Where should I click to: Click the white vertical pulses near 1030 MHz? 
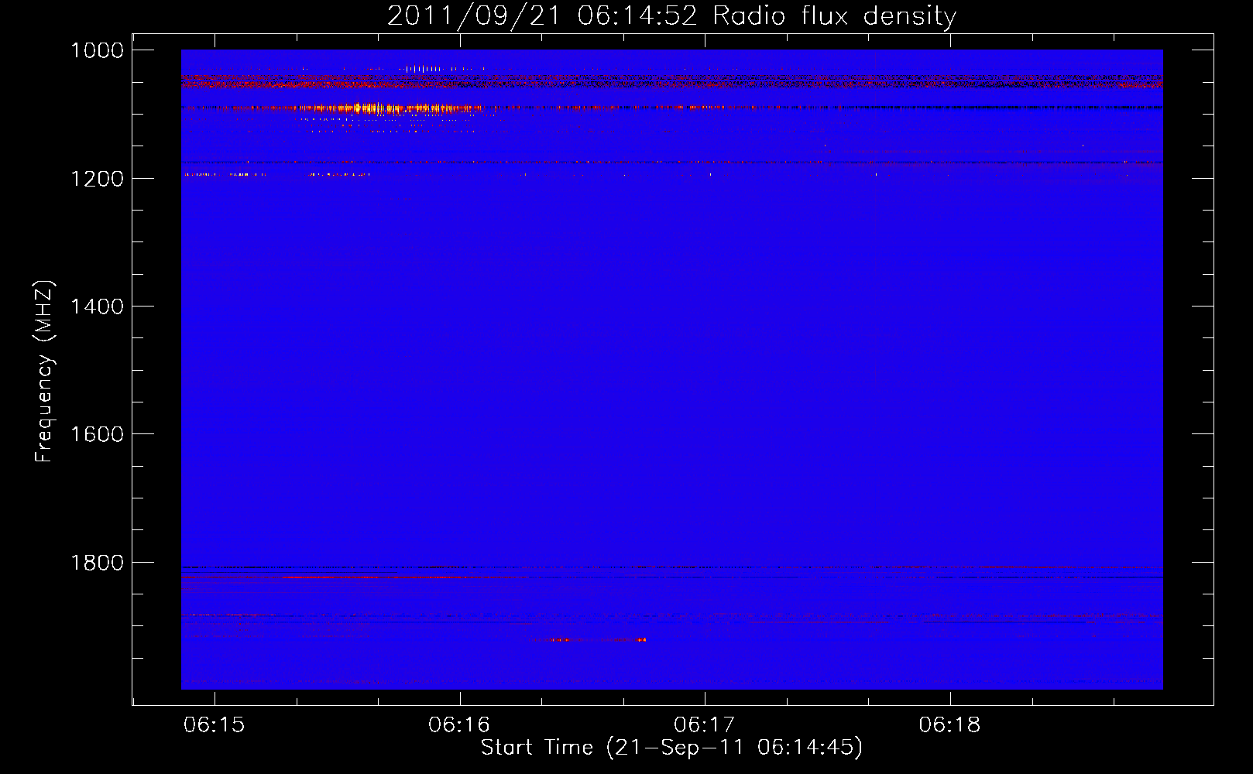point(424,69)
